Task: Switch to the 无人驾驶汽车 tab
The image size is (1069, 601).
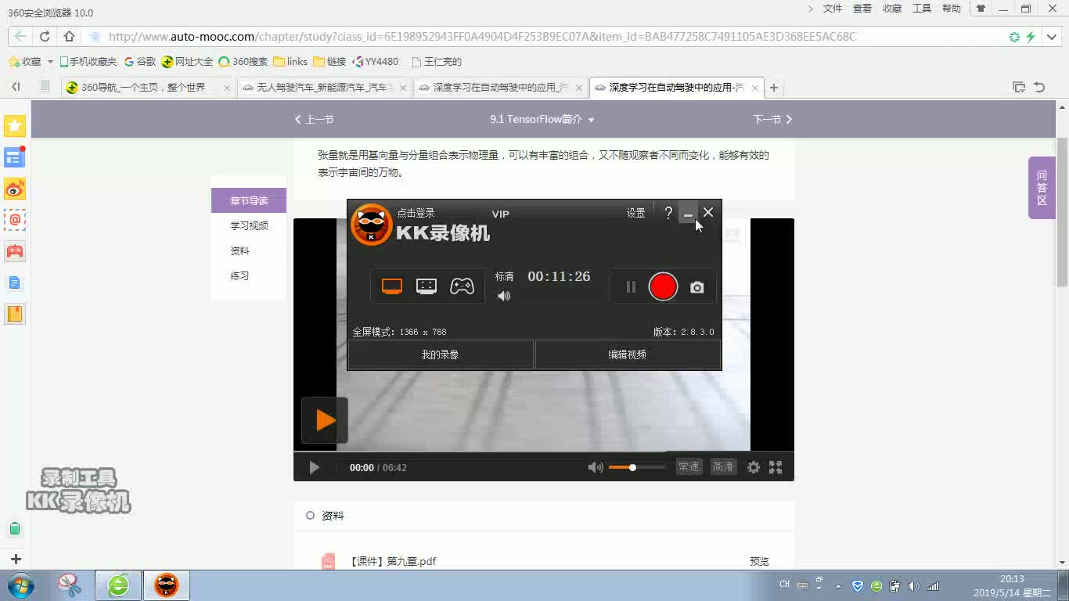Action: [325, 88]
